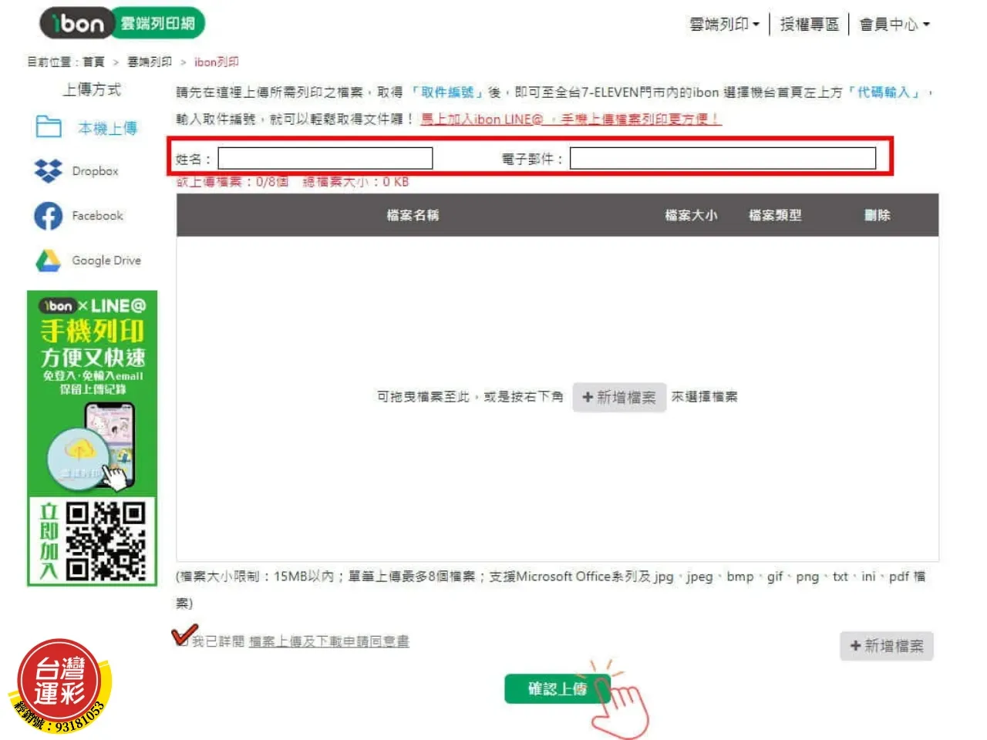Click the 姓名 name input field
Screen dimensions: 987x740
pyautogui.click(x=325, y=158)
